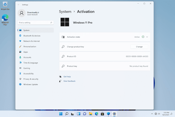Image resolution: width=175 pixels, height=117 pixels.
Task: Open Chat from the taskbar
Action: [84, 114]
